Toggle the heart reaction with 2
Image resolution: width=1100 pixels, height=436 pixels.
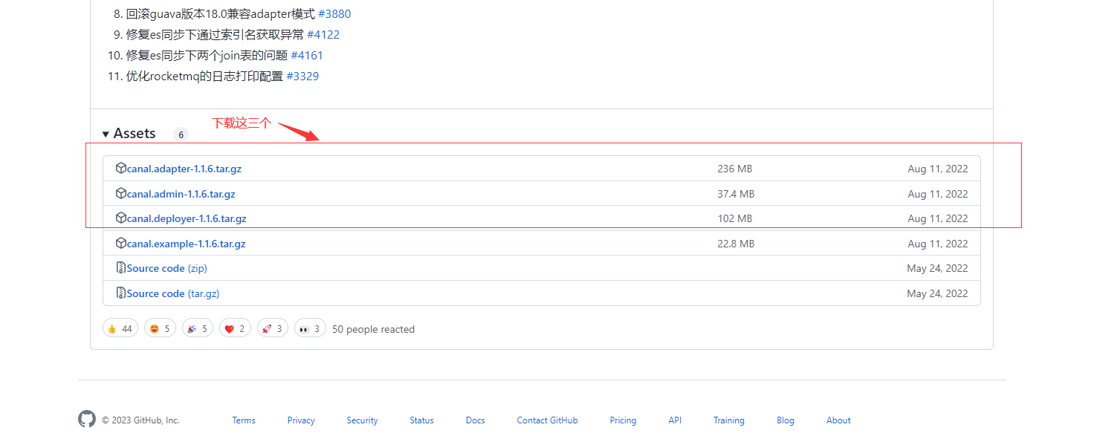235,328
